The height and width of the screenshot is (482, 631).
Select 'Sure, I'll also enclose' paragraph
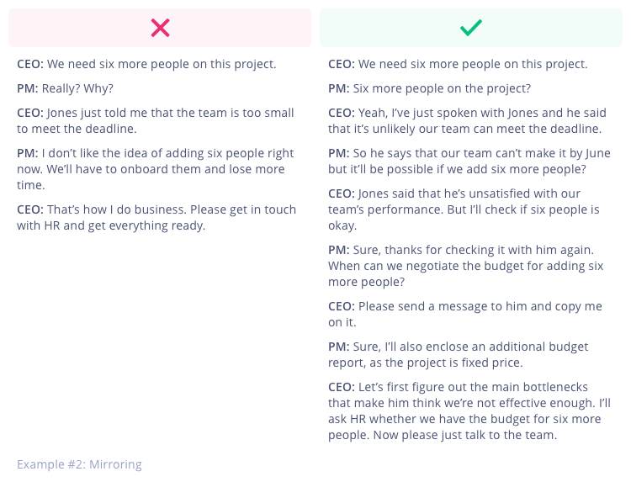pyautogui.click(x=458, y=354)
